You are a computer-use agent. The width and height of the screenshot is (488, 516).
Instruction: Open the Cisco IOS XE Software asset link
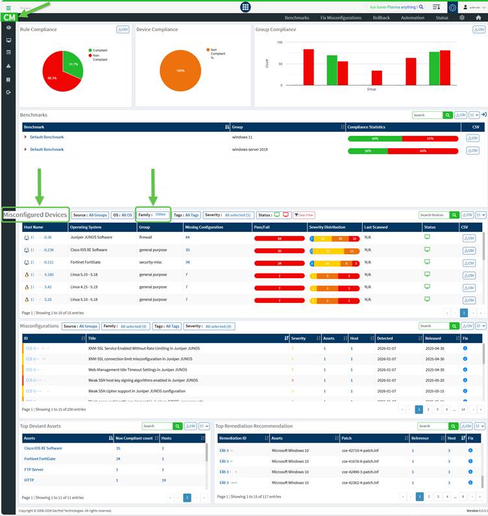[x=43, y=448]
